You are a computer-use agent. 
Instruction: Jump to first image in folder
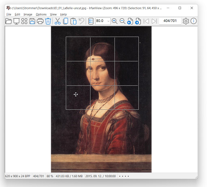click(x=146, y=21)
